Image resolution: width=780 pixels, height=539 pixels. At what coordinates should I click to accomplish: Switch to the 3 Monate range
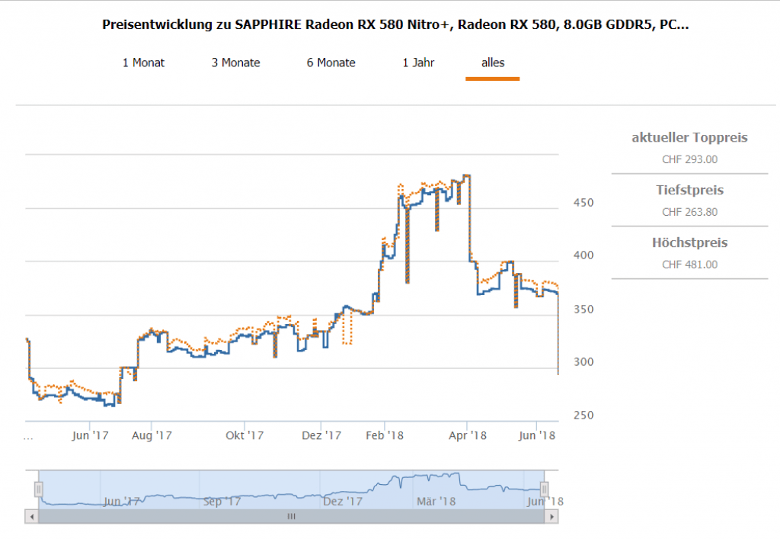pos(235,63)
